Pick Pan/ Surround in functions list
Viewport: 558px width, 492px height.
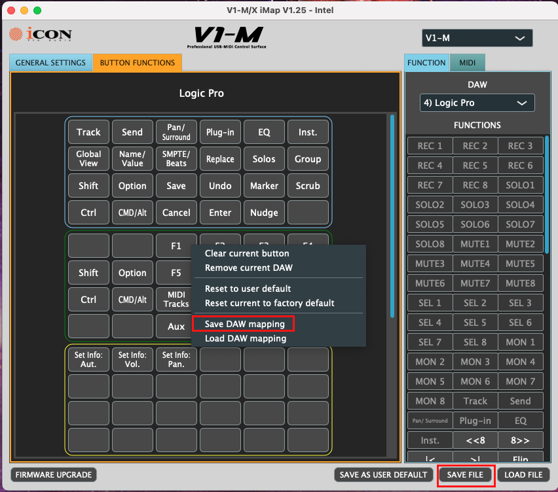(x=430, y=421)
